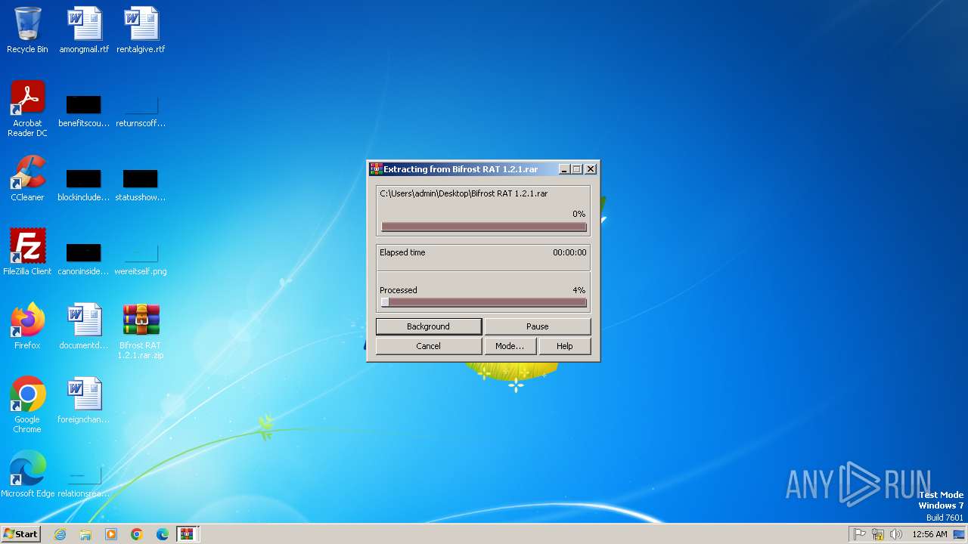Cancel the extraction

[428, 346]
